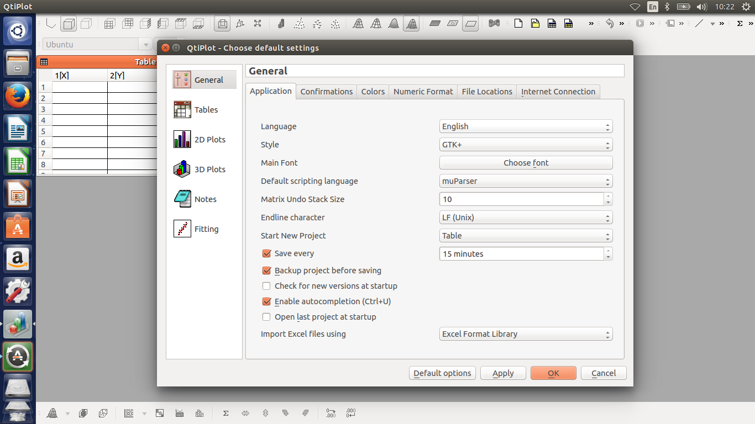Expand arrow next to the line tool
755x424 pixels.
pos(712,24)
